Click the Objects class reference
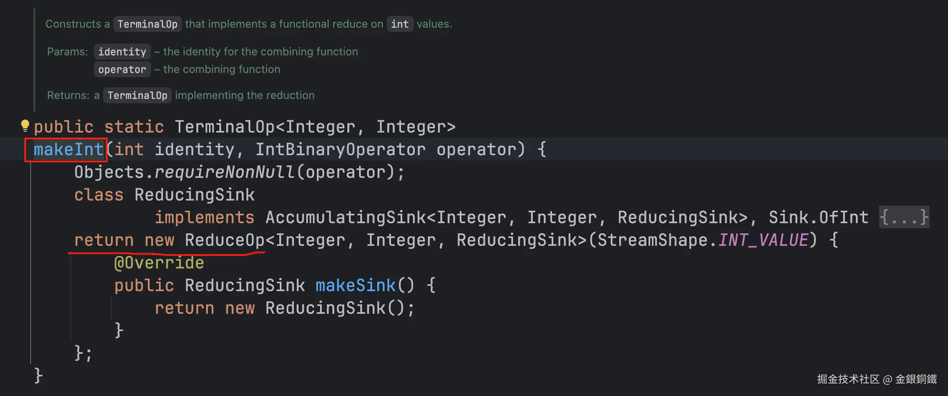The height and width of the screenshot is (396, 948). (x=109, y=172)
